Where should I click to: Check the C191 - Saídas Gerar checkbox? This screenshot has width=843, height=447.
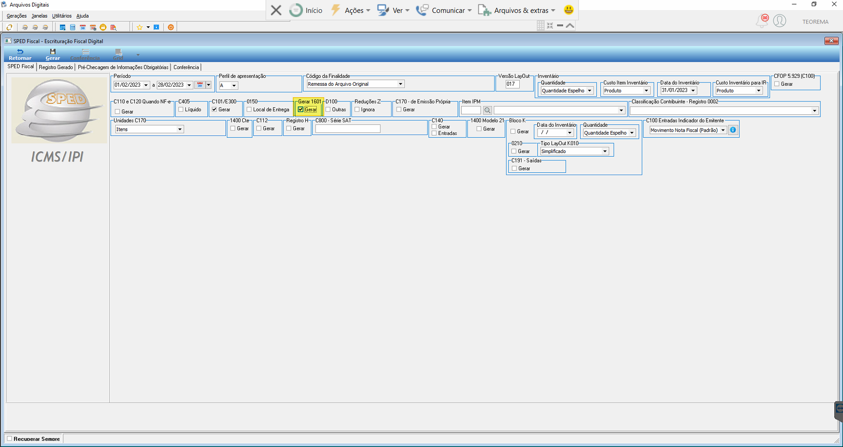[514, 168]
